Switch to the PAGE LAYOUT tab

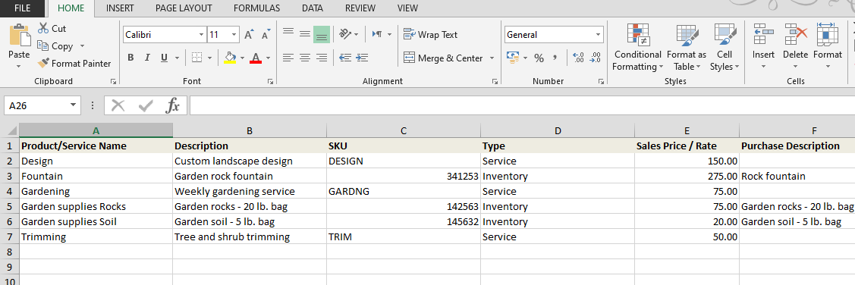coord(184,8)
